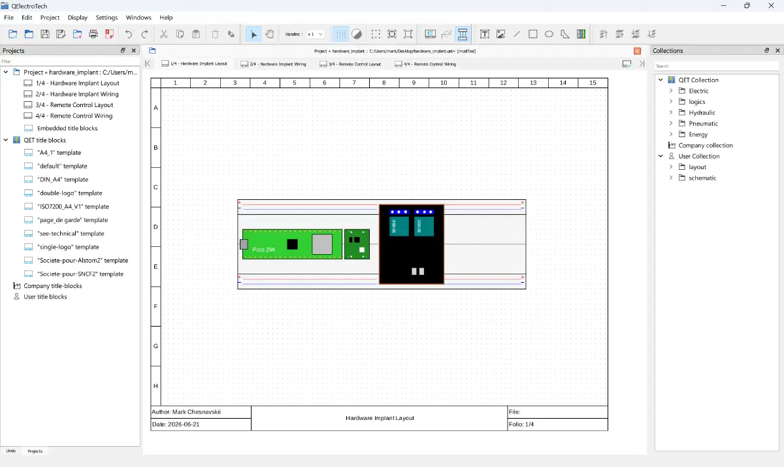This screenshot has width=784, height=467.
Task: Select the hand pan view tool
Action: click(x=270, y=34)
